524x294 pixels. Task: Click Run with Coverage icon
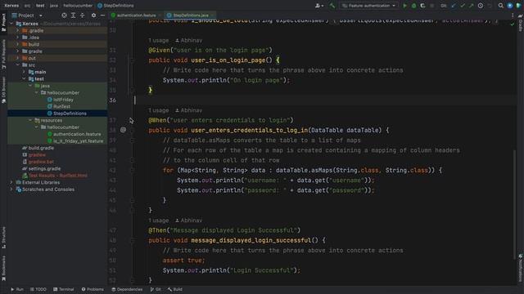(x=422, y=6)
